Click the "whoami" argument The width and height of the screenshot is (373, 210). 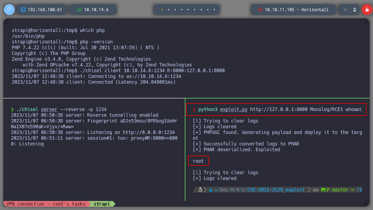point(354,109)
